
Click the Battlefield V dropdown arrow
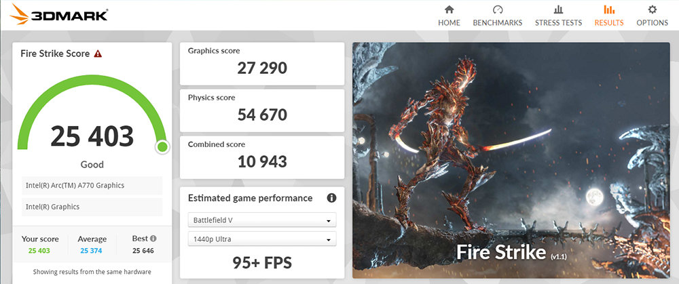pyautogui.click(x=329, y=221)
